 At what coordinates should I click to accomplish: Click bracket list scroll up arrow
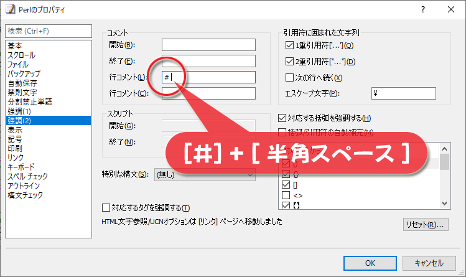[x=445, y=149]
